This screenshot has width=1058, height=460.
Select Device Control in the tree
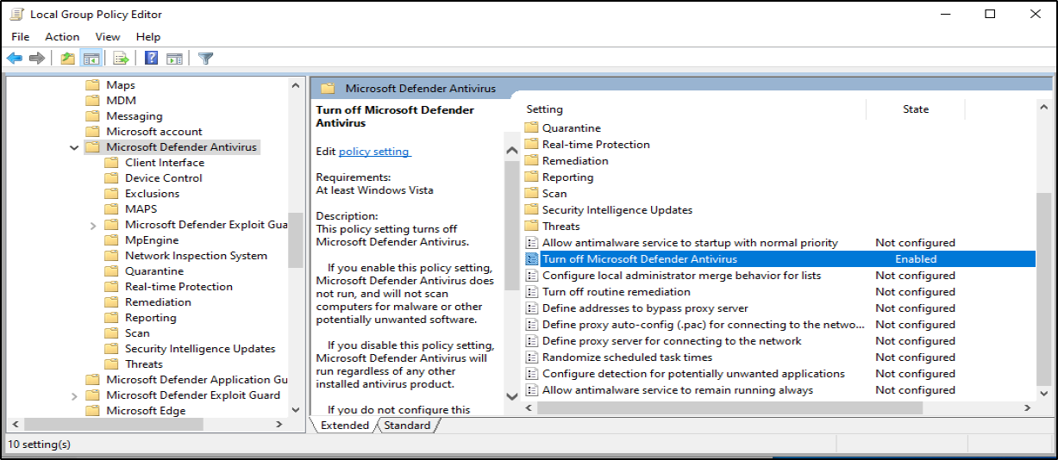[x=164, y=178]
